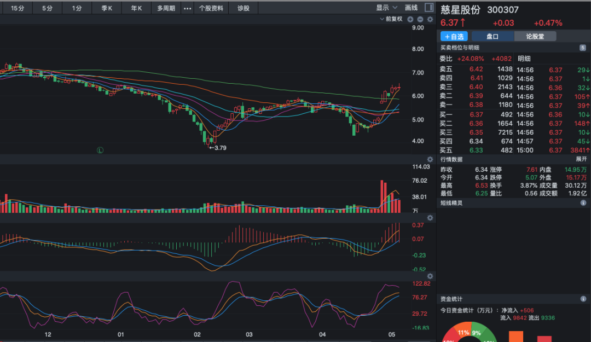Switch to the 5分 chart period
The width and height of the screenshot is (591, 342).
pos(48,8)
